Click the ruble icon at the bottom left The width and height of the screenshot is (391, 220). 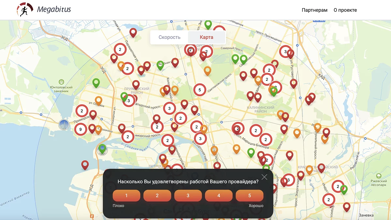tap(93, 216)
